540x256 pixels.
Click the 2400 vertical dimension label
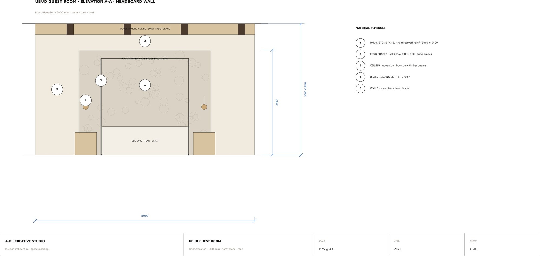point(277,102)
